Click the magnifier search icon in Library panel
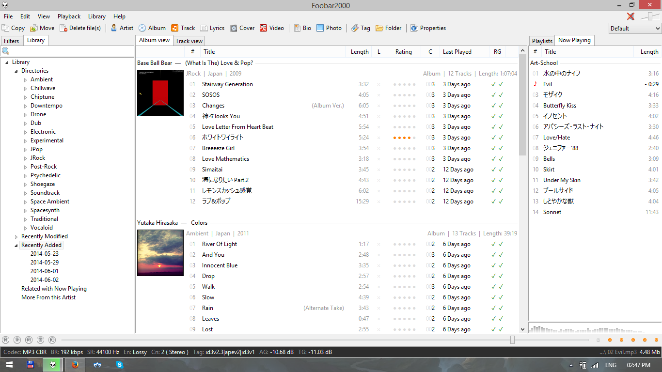Image resolution: width=662 pixels, height=372 pixels. point(6,51)
